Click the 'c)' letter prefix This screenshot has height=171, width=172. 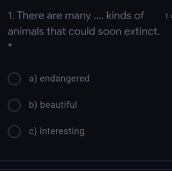[33, 131]
